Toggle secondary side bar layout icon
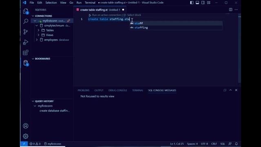The height and width of the screenshot is (147, 261). [x=203, y=3]
